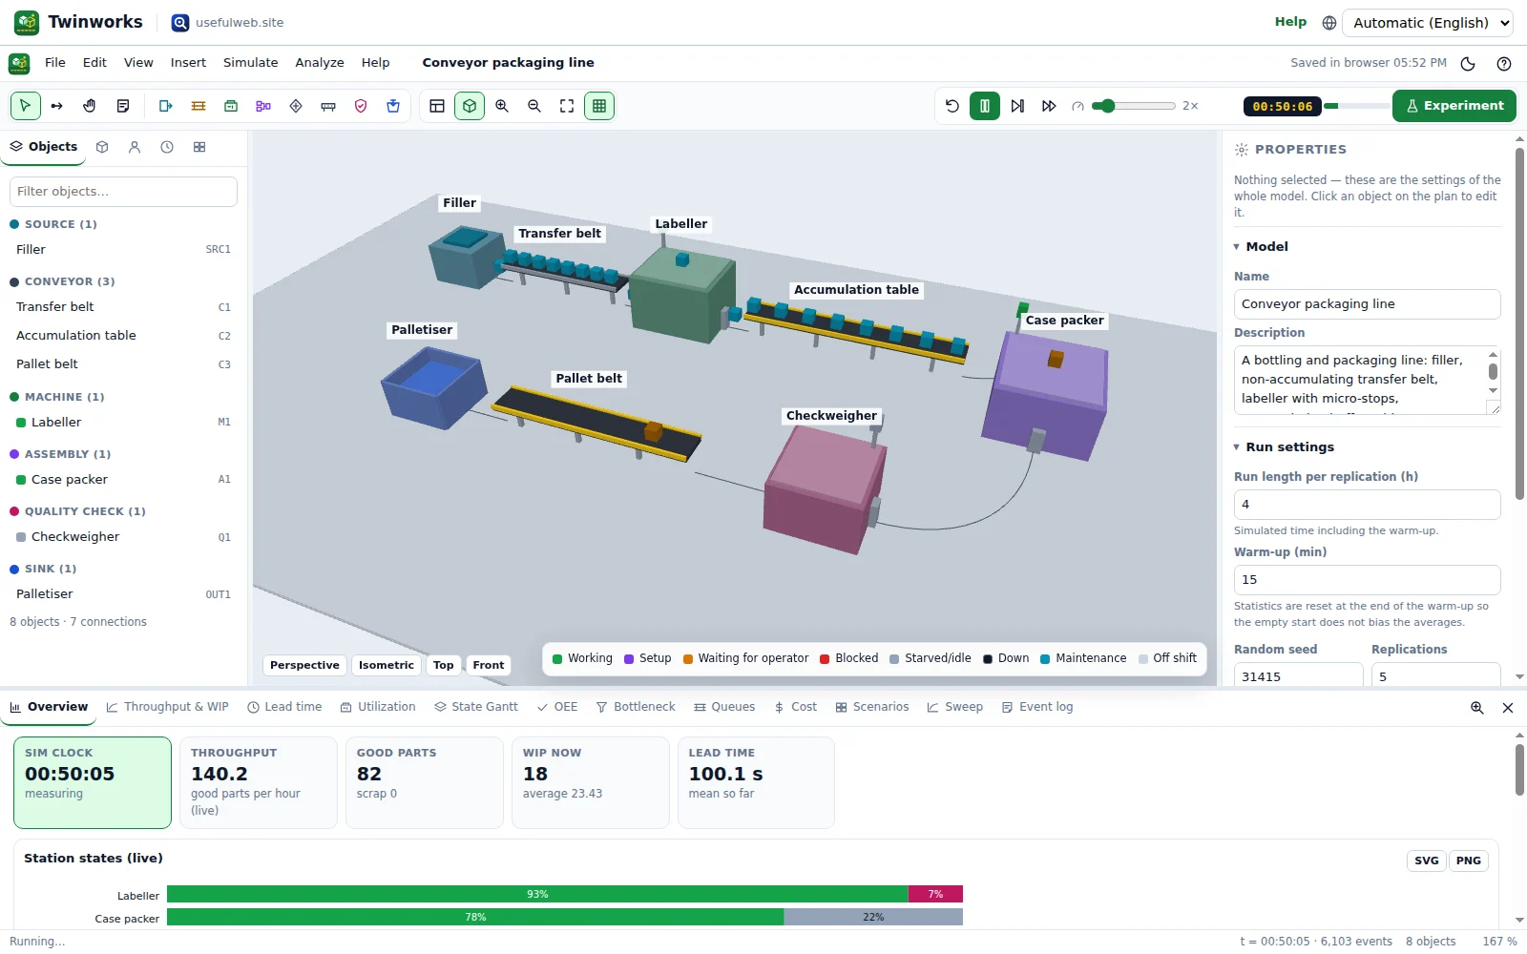This screenshot has height=954, width=1527.
Task: Zoom in on the plan view
Action: point(502,106)
